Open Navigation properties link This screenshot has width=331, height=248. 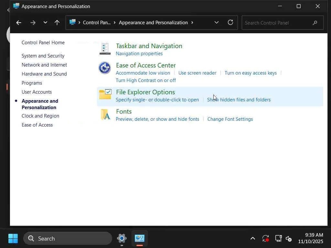pyautogui.click(x=139, y=54)
